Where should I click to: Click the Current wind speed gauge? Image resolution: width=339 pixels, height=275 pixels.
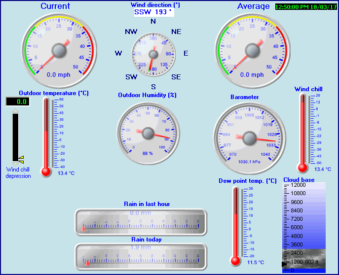[x=59, y=51]
